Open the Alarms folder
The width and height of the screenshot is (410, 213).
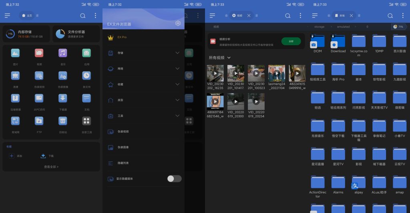click(x=338, y=182)
